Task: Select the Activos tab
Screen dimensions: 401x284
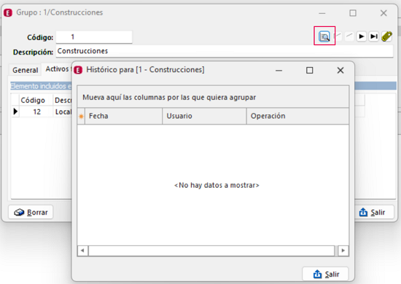Action: pyautogui.click(x=57, y=68)
